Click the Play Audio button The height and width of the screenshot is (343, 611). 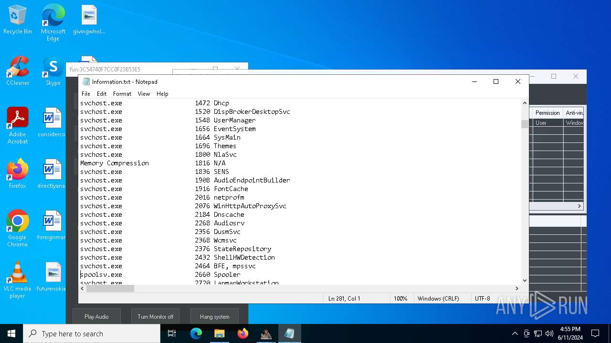pos(96,316)
